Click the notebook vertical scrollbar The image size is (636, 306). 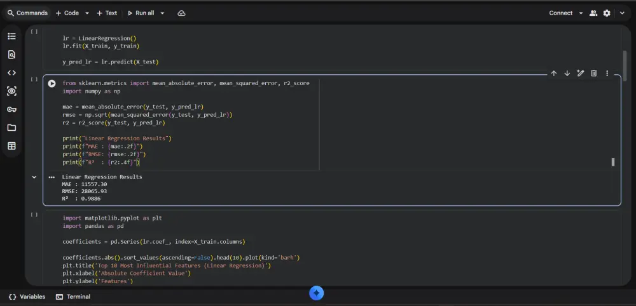click(x=625, y=67)
